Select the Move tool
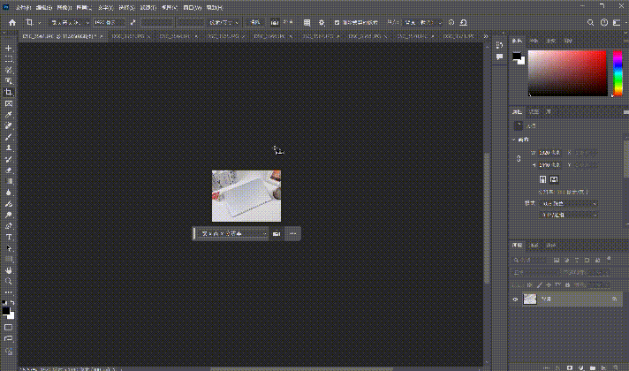 click(x=9, y=48)
